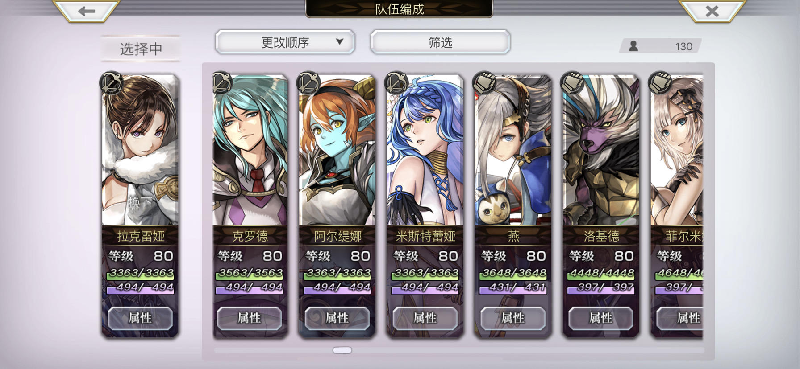
Task: Click the horizontal scrollbar handle
Action: tap(342, 350)
